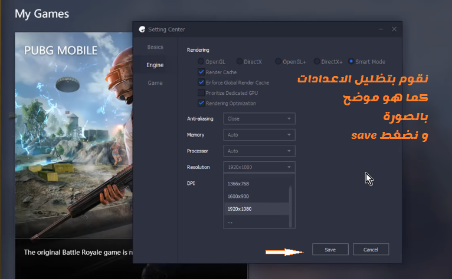Collapse the Resolution dropdown
This screenshot has width=452, height=279.
[259, 167]
